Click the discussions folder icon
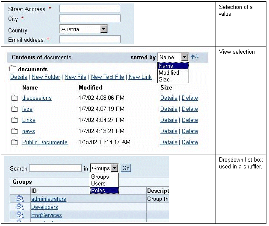 click(15, 98)
